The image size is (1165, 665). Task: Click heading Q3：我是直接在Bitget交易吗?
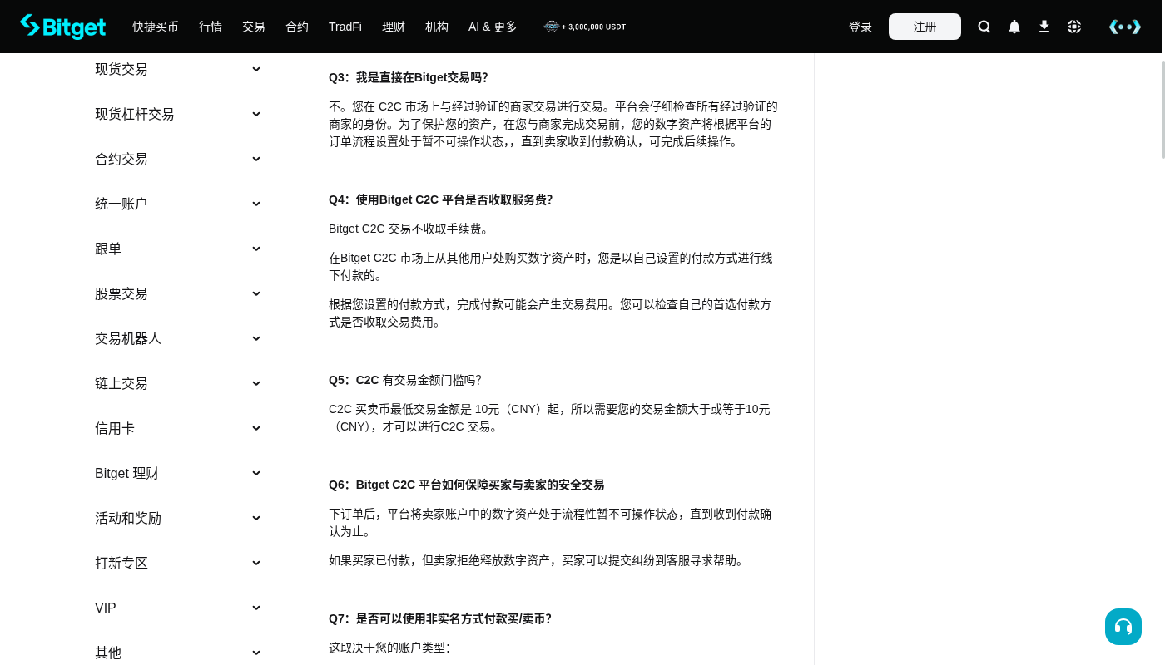(x=409, y=77)
